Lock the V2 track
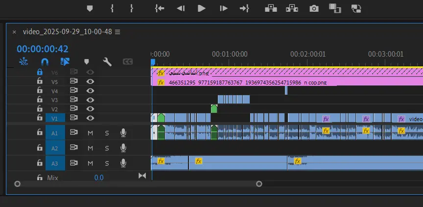The image size is (423, 207). (x=40, y=108)
